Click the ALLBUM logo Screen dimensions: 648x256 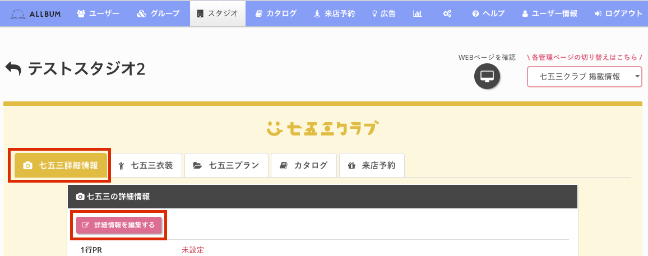(35, 13)
